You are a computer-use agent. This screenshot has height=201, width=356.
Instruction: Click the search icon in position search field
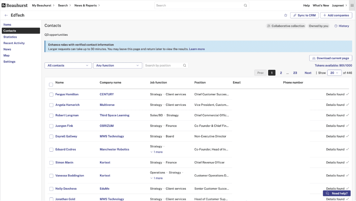[184, 66]
